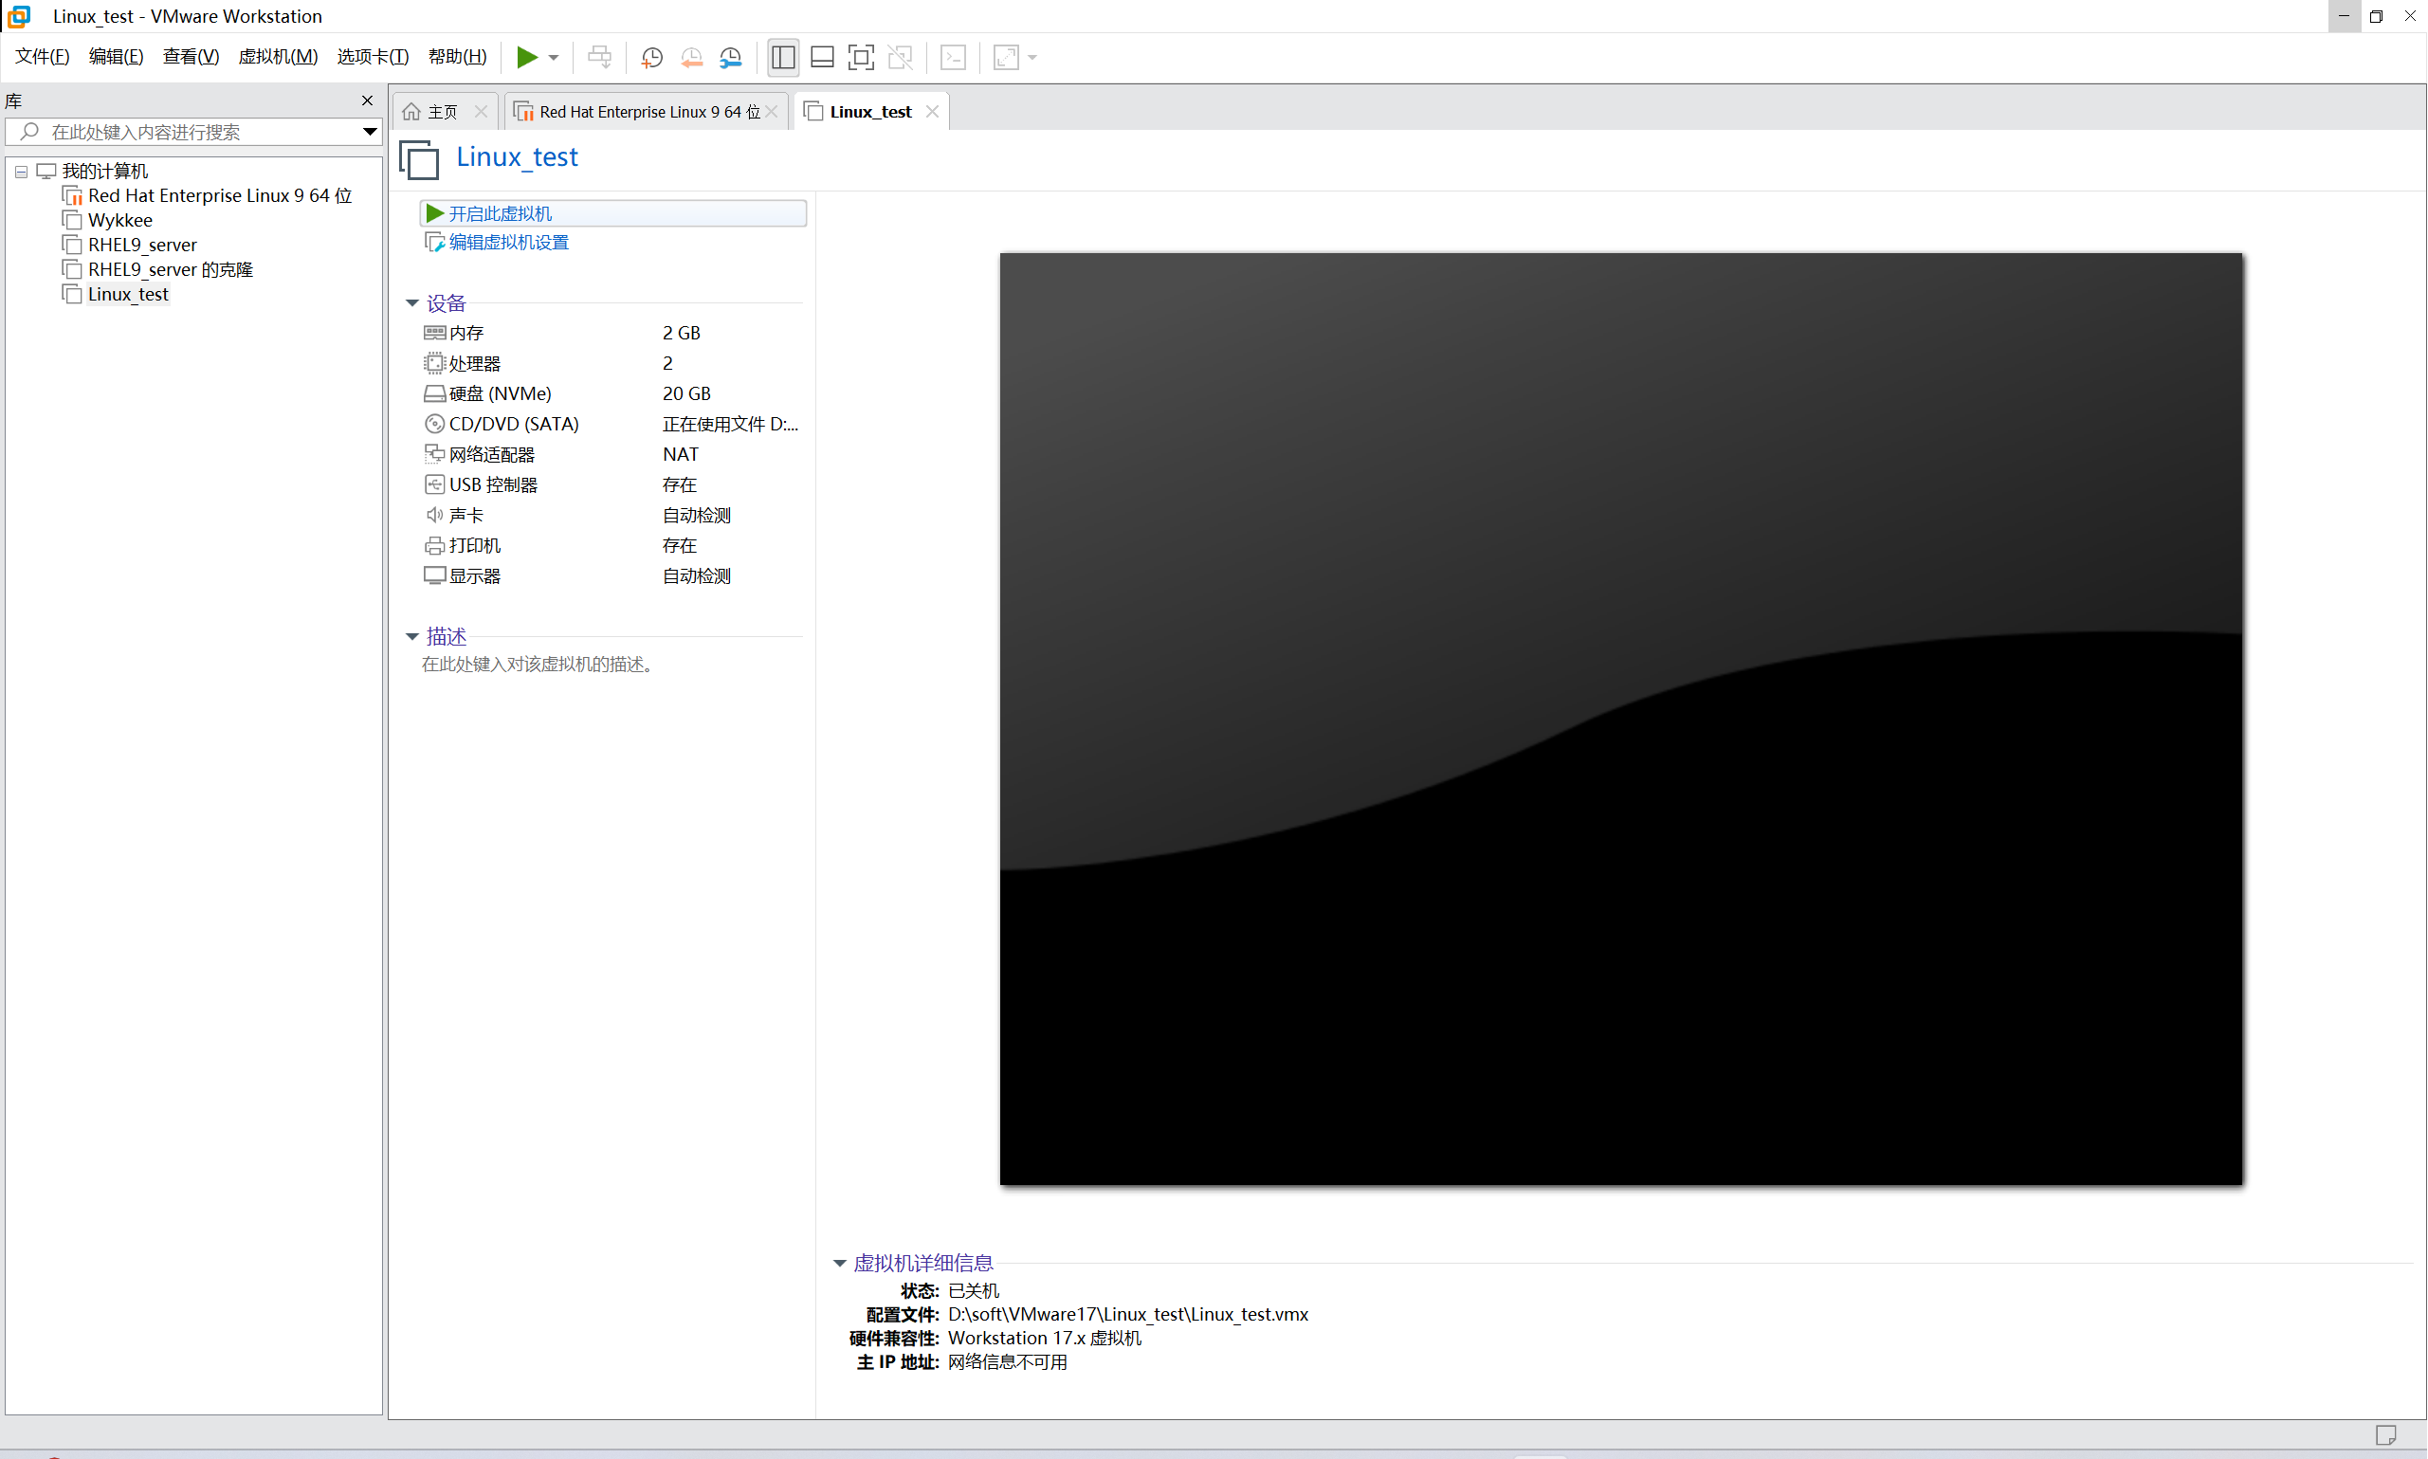The height and width of the screenshot is (1459, 2428).
Task: Click the revert-to-snapshot toolbar icon
Action: tap(691, 57)
